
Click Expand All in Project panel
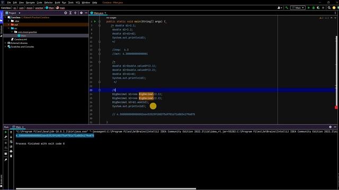70,13
